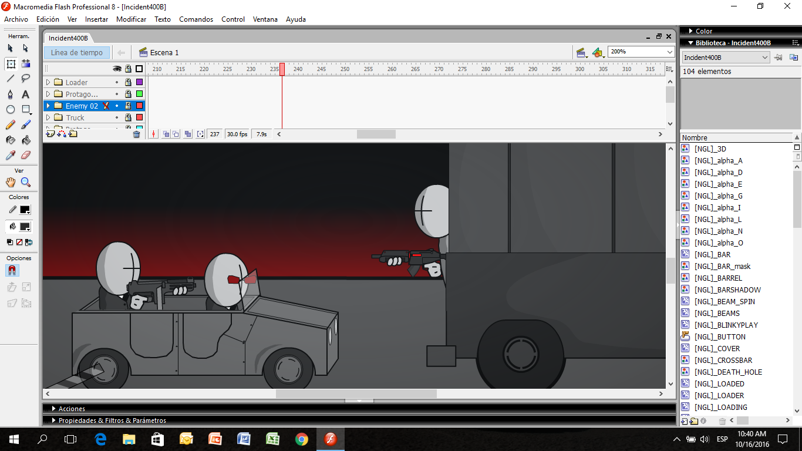
Task: Select the Line tool
Action: [11, 79]
